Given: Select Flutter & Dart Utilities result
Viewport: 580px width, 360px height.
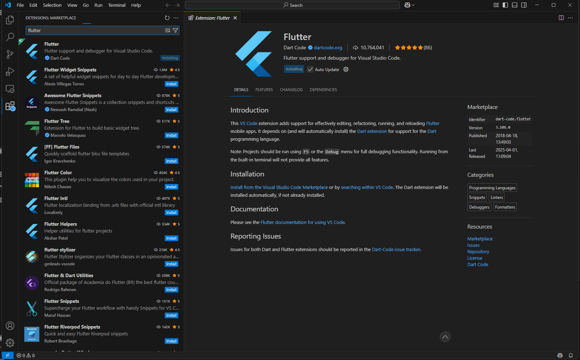Looking at the screenshot, I should (101, 282).
